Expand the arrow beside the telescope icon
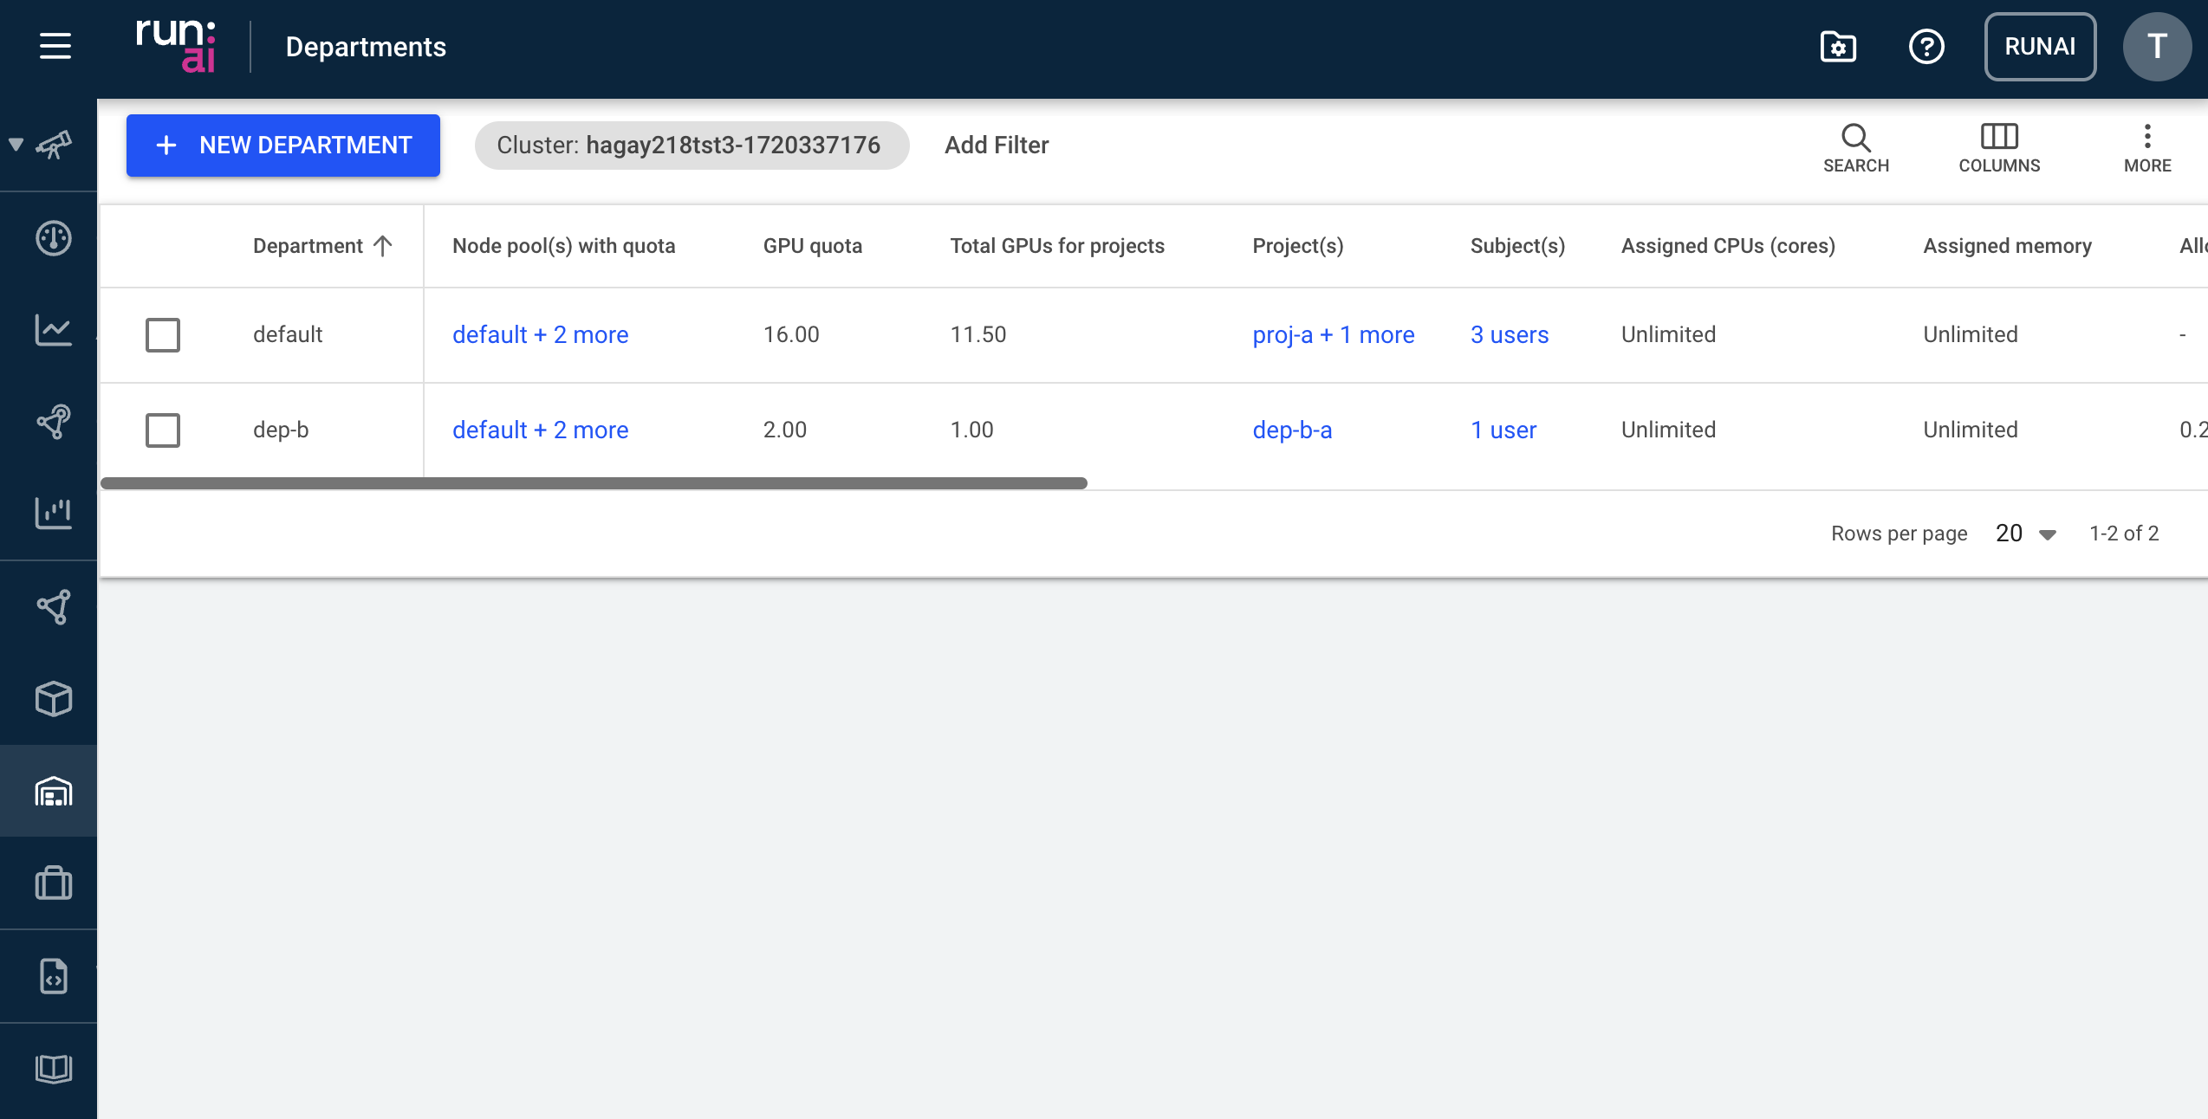This screenshot has width=2208, height=1119. (16, 145)
